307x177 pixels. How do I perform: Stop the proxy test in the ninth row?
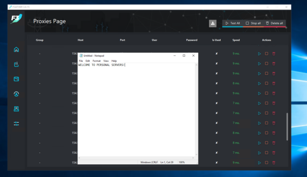(x=267, y=133)
